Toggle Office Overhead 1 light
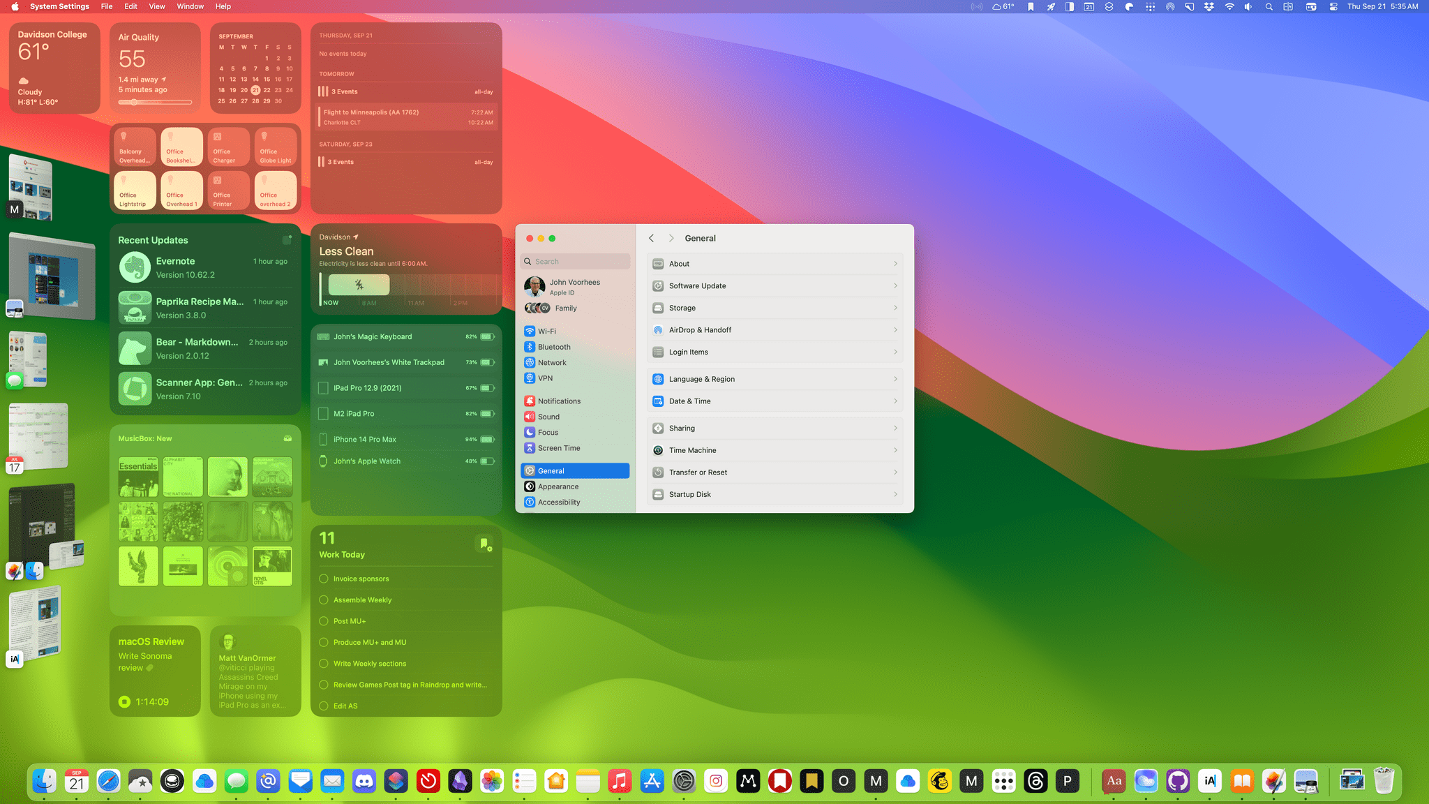The width and height of the screenshot is (1429, 804). 182,191
